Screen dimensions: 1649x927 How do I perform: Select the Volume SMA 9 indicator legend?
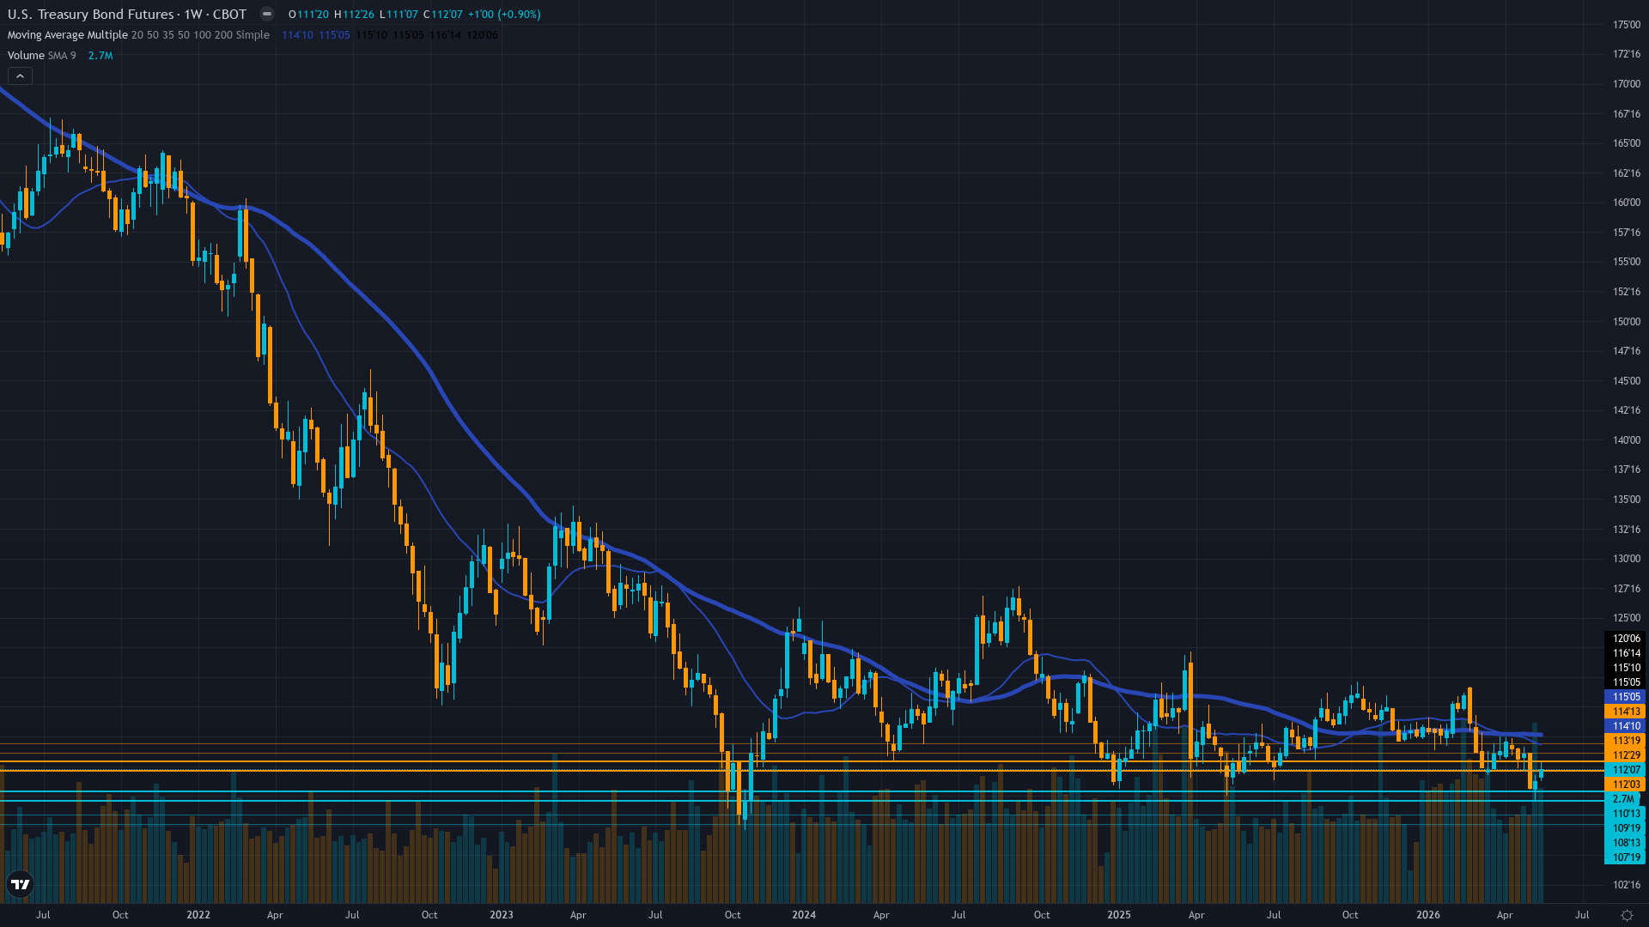[x=41, y=56]
